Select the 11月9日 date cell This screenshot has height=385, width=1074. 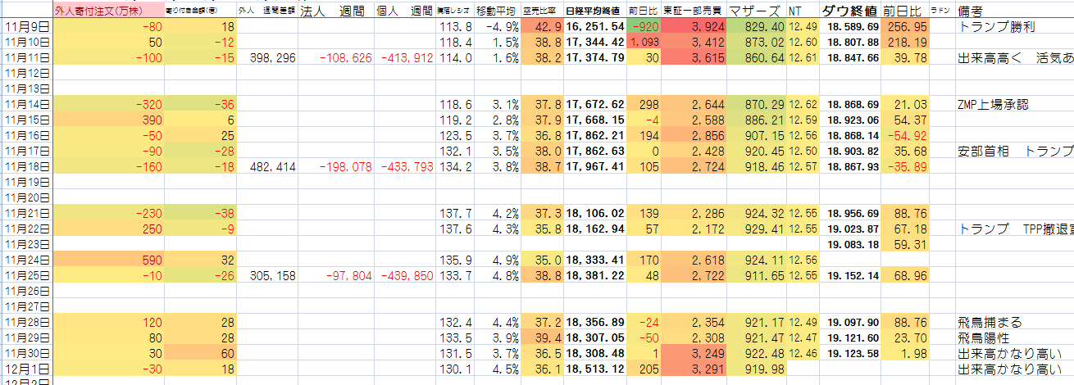coord(25,27)
